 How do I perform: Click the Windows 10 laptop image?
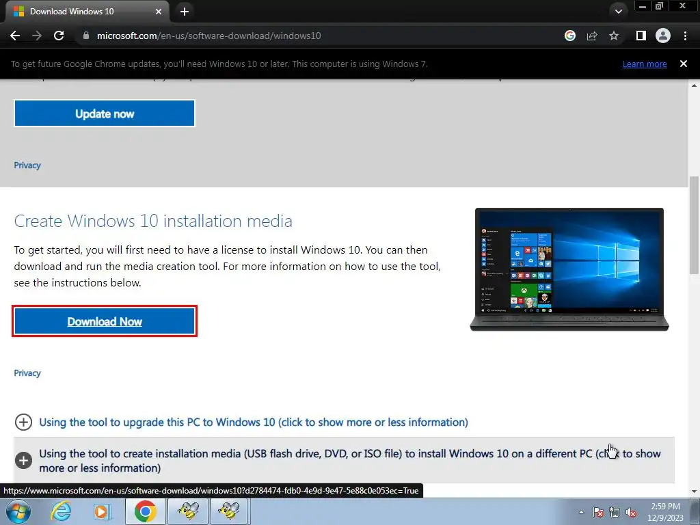click(x=569, y=269)
